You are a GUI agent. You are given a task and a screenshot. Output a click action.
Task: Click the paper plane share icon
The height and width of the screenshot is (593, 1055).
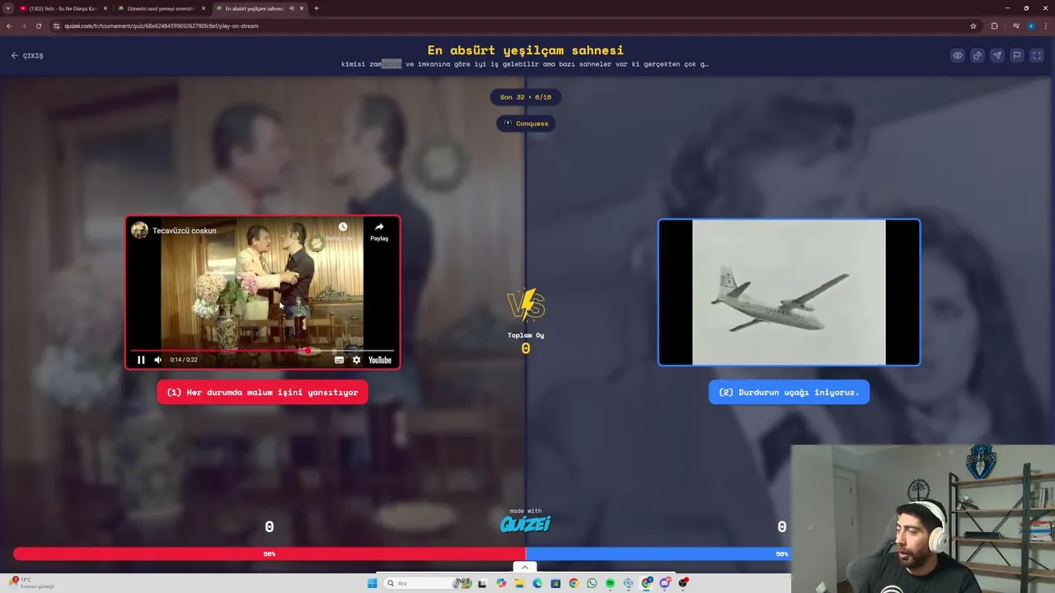click(x=997, y=56)
